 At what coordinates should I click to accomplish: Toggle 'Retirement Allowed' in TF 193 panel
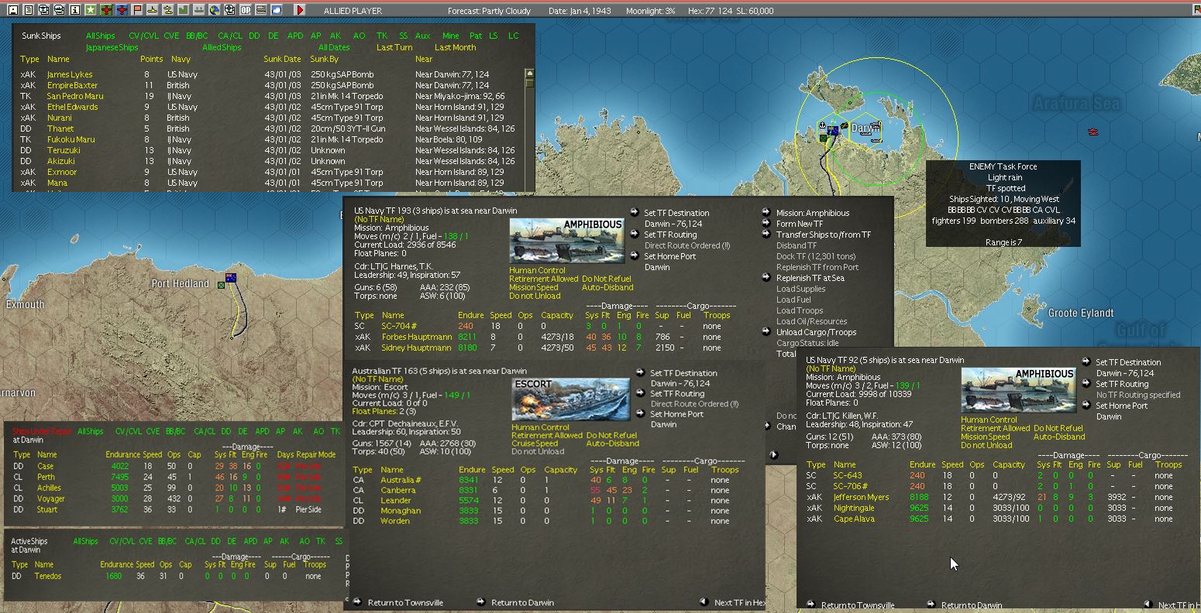point(544,279)
